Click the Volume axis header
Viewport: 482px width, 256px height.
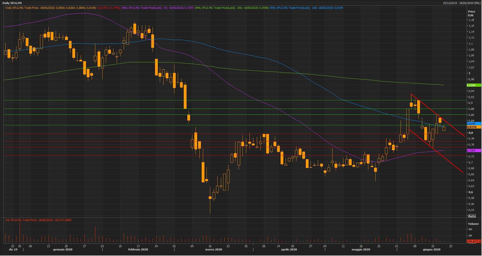[473, 224]
